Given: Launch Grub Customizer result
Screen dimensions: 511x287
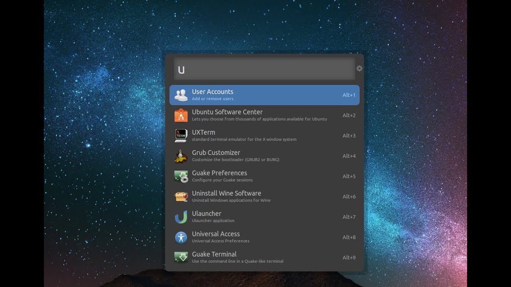Looking at the screenshot, I should [x=264, y=156].
